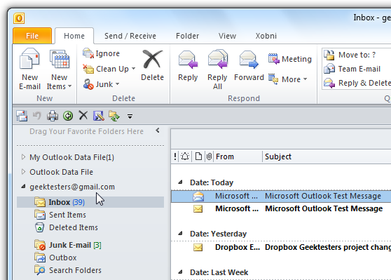Screen dimensions: 391x280
Task: Open the Deleted Items folder
Action: [66, 227]
